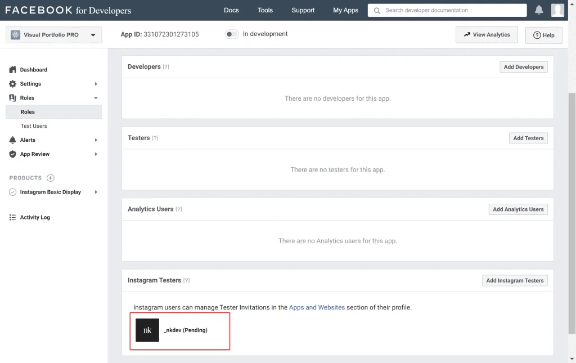Viewport: 576px width, 363px height.
Task: Click the help tooltip beside Testers
Action: (x=155, y=138)
